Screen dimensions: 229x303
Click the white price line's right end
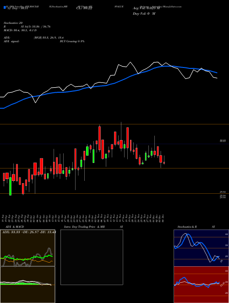point(217,78)
